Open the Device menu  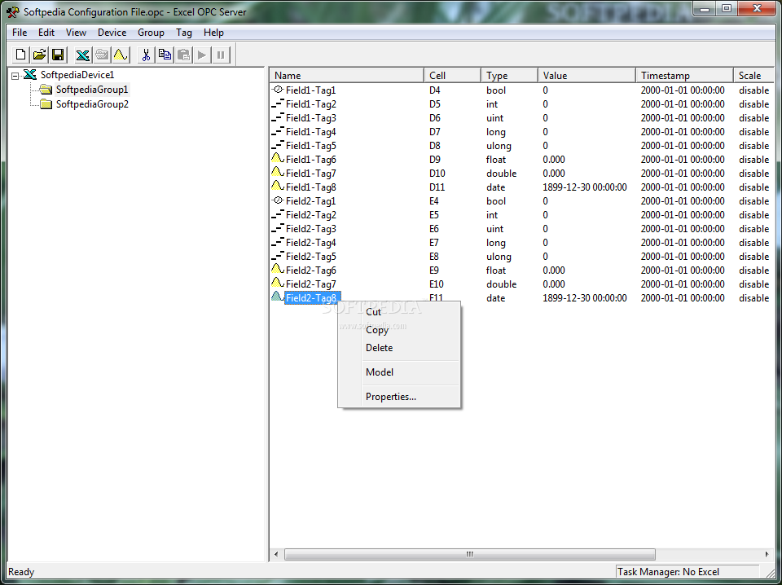coord(112,33)
